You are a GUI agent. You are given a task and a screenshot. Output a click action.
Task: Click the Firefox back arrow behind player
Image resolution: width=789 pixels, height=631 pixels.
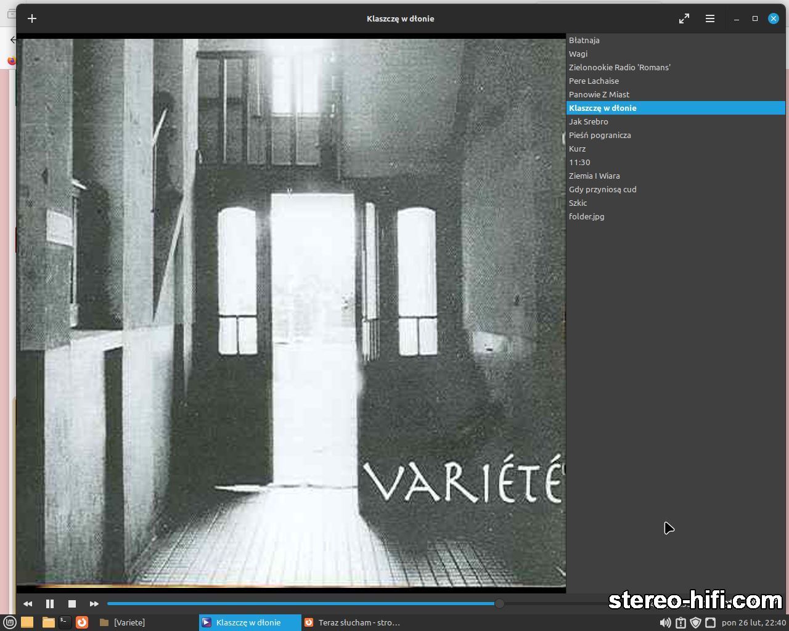click(x=12, y=40)
